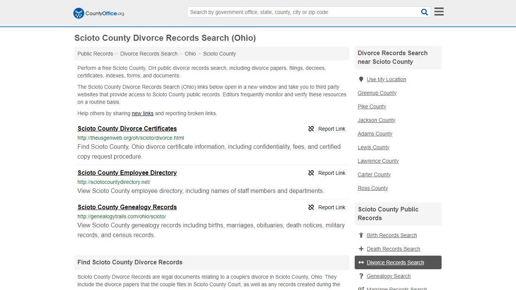Open Scioto County Genealogy Records title

click(127, 207)
